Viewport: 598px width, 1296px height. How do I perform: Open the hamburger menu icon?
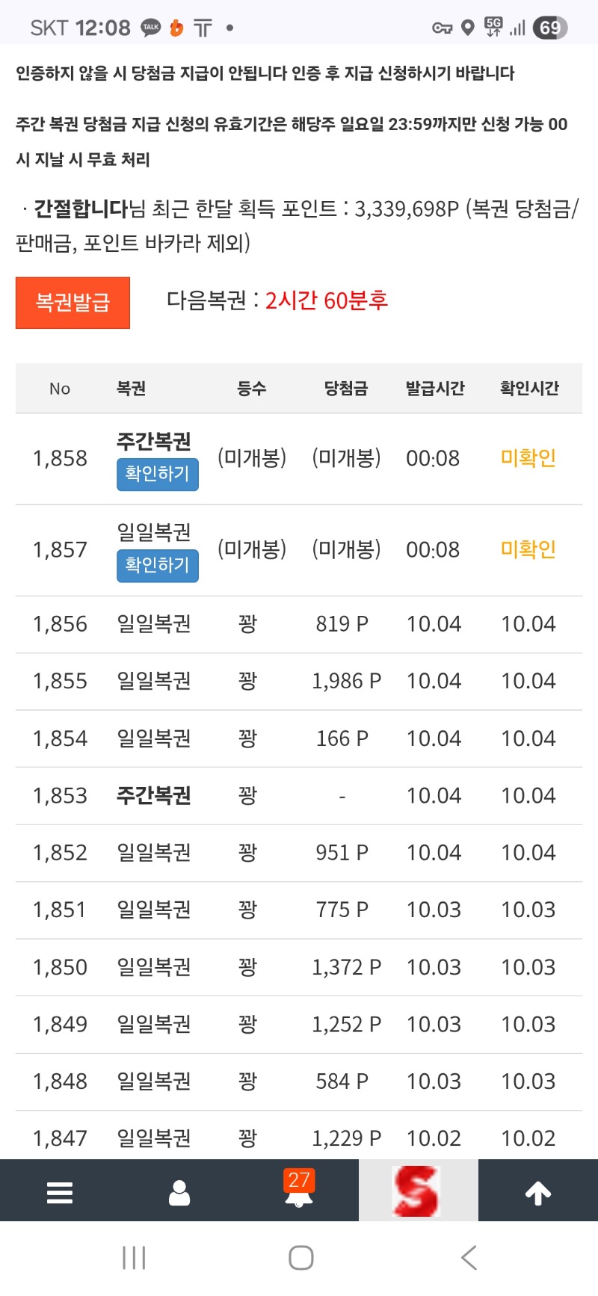[60, 1192]
